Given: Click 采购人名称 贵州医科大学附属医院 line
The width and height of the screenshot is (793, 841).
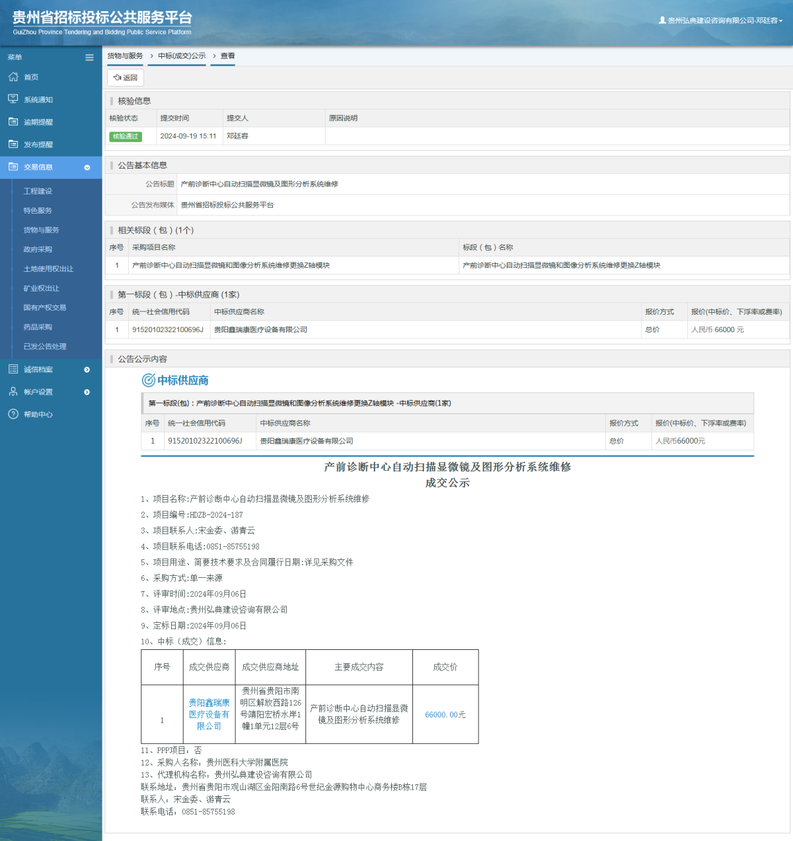Looking at the screenshot, I should pos(214,762).
